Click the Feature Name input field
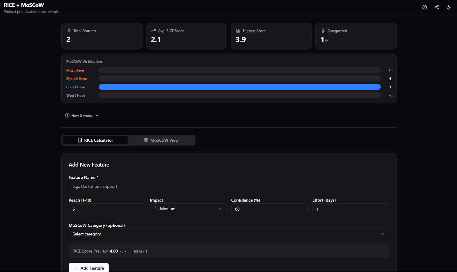Viewport: 457px width, 272px height. (x=229, y=186)
